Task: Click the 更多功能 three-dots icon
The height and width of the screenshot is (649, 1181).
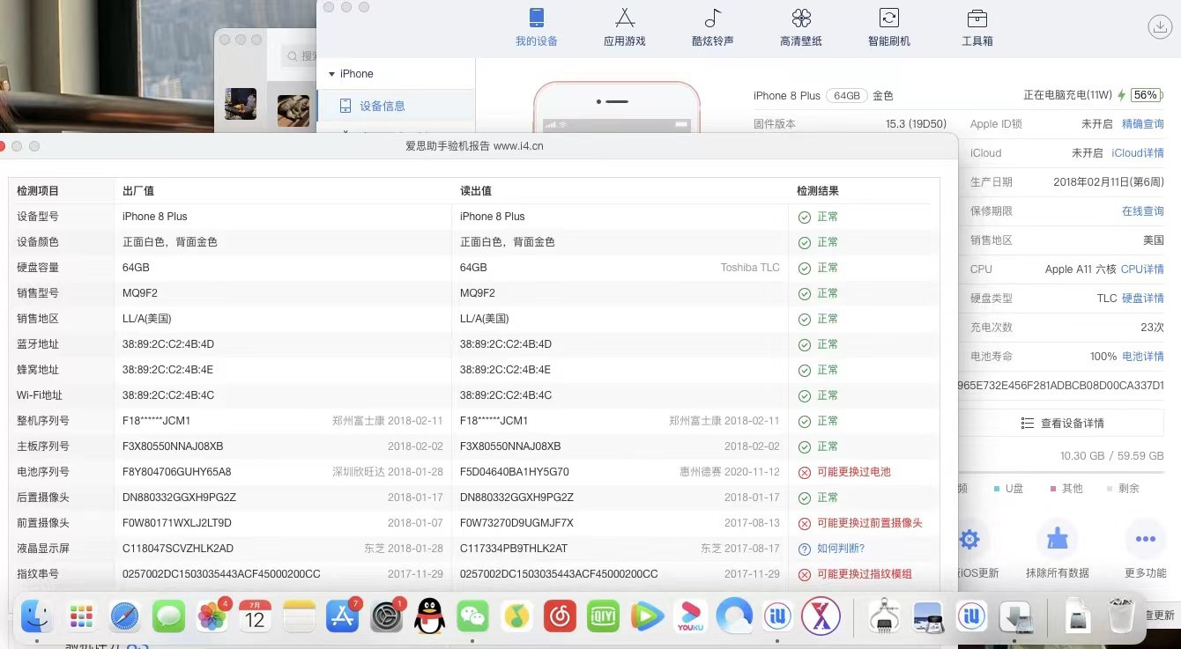Action: point(1145,539)
